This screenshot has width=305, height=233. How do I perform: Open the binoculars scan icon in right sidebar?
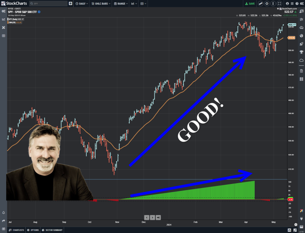point(301,27)
